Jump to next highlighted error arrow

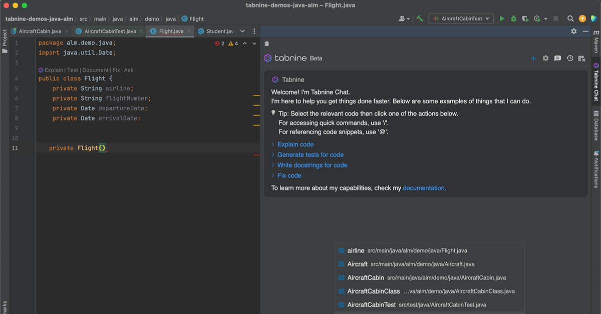tap(254, 43)
